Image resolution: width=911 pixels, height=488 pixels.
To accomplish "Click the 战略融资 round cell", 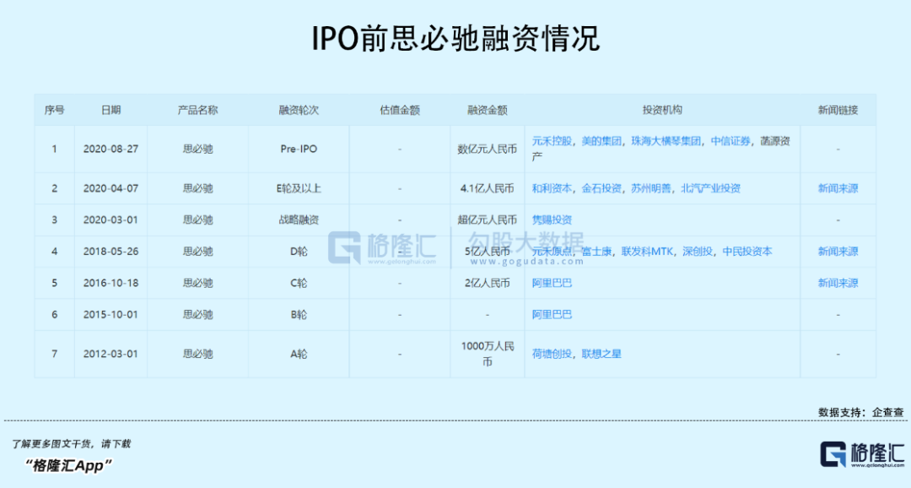I will [299, 220].
